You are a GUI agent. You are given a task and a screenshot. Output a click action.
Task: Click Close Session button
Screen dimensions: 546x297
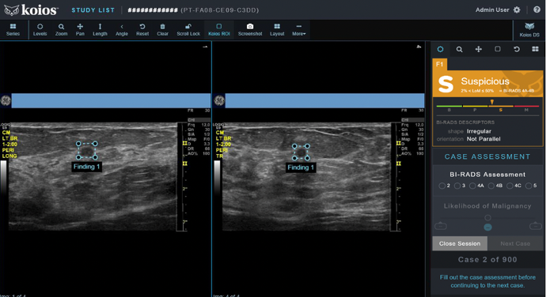coord(460,243)
